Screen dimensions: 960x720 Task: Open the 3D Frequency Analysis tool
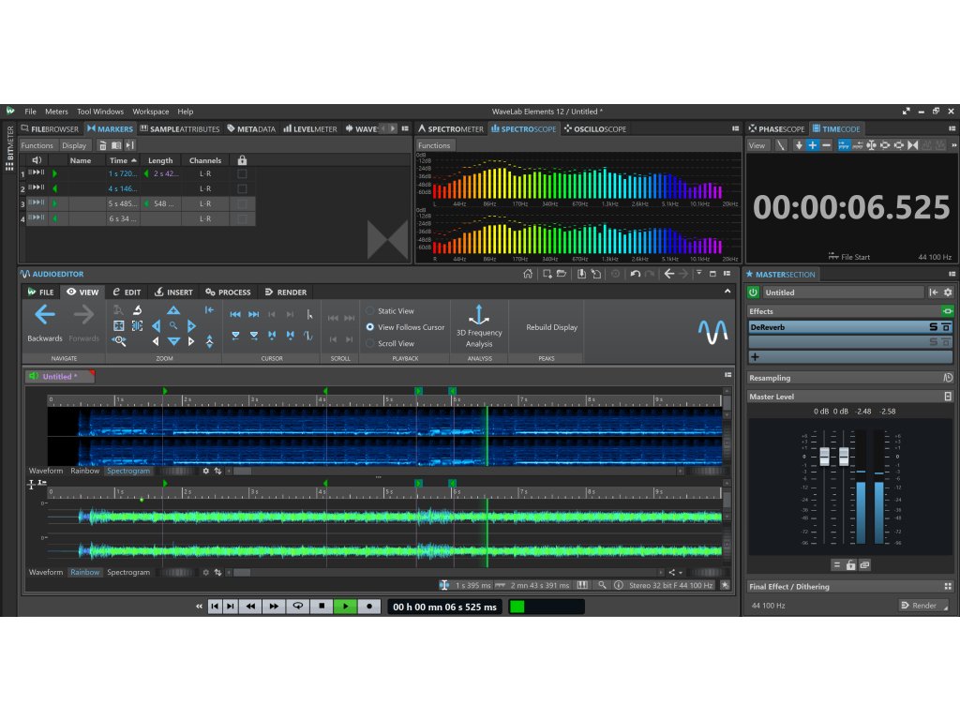click(479, 324)
